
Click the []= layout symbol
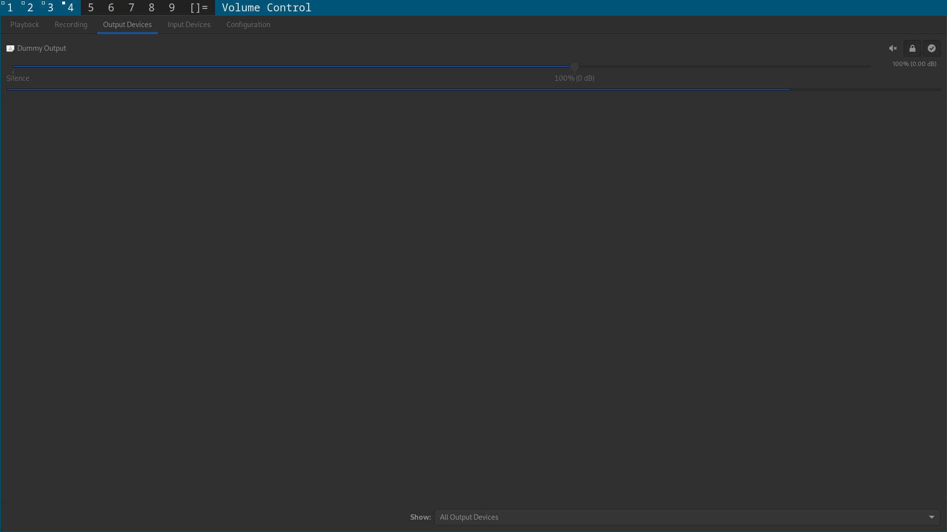coord(199,8)
